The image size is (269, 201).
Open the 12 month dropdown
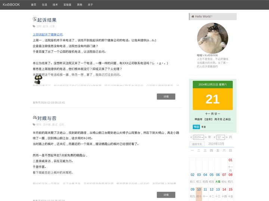(x=220, y=137)
